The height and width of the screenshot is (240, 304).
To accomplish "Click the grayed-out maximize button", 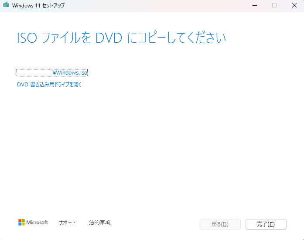I will (274, 5).
